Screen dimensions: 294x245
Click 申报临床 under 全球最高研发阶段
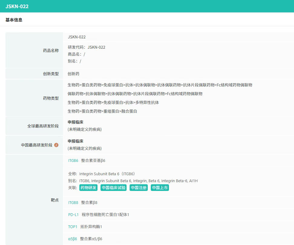75,122
